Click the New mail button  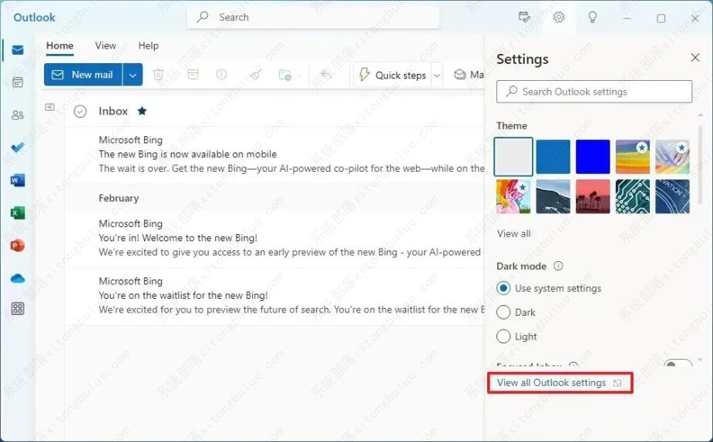pos(83,75)
